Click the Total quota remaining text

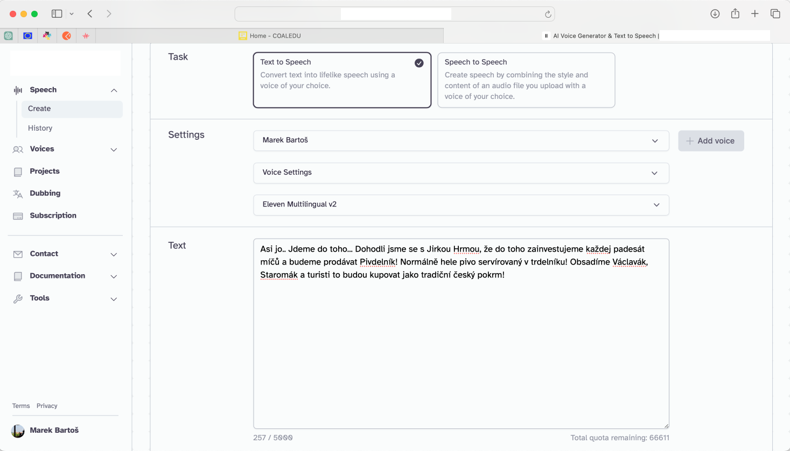620,438
